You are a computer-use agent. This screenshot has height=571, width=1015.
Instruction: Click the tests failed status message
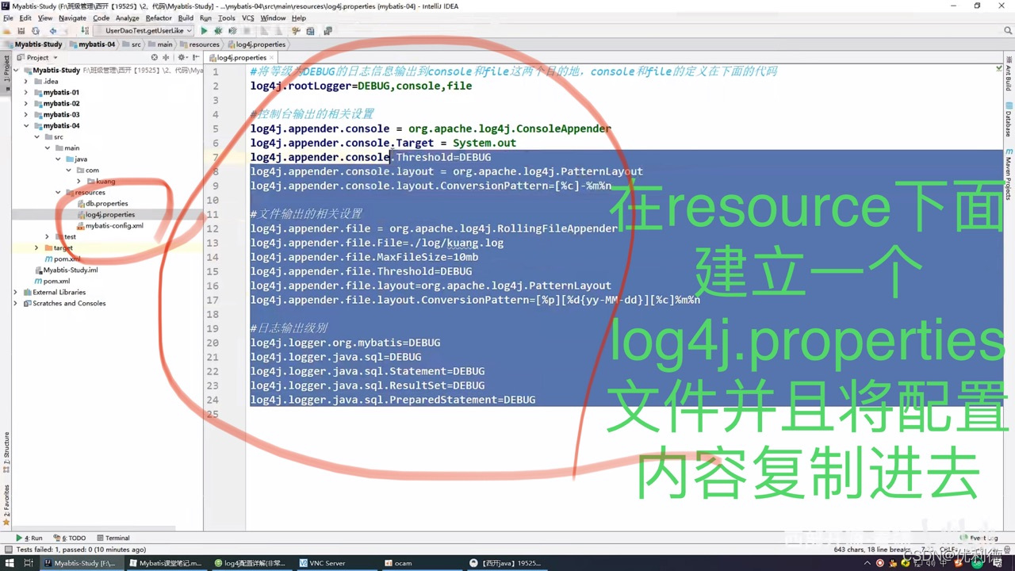click(x=81, y=550)
